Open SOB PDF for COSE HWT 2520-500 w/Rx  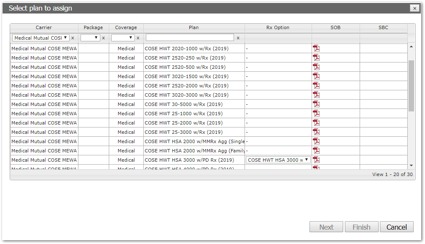tap(316, 67)
